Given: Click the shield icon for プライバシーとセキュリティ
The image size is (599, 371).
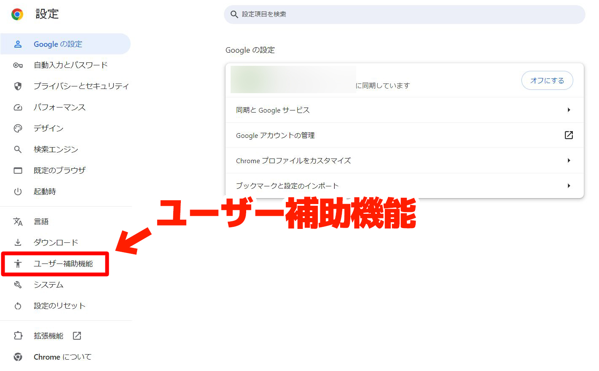Looking at the screenshot, I should click(18, 86).
